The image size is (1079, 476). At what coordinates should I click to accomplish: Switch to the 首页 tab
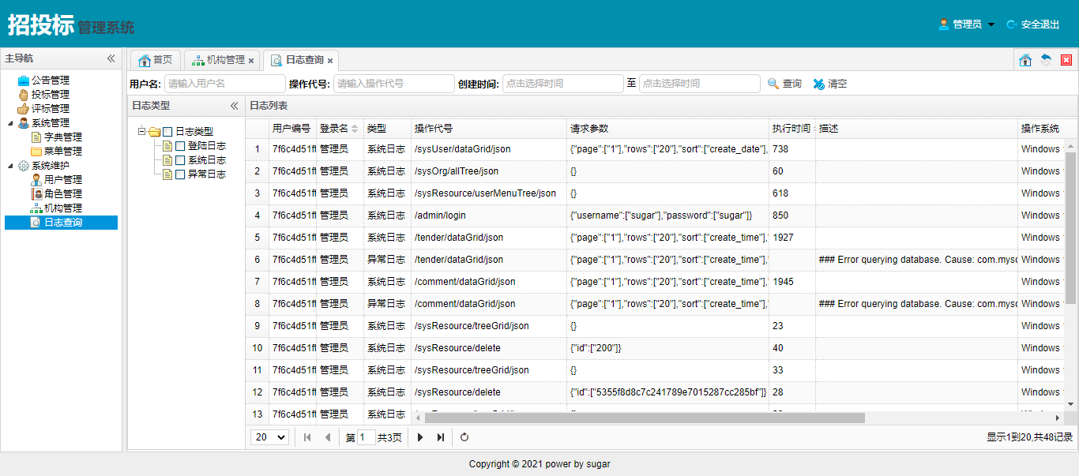coord(156,60)
